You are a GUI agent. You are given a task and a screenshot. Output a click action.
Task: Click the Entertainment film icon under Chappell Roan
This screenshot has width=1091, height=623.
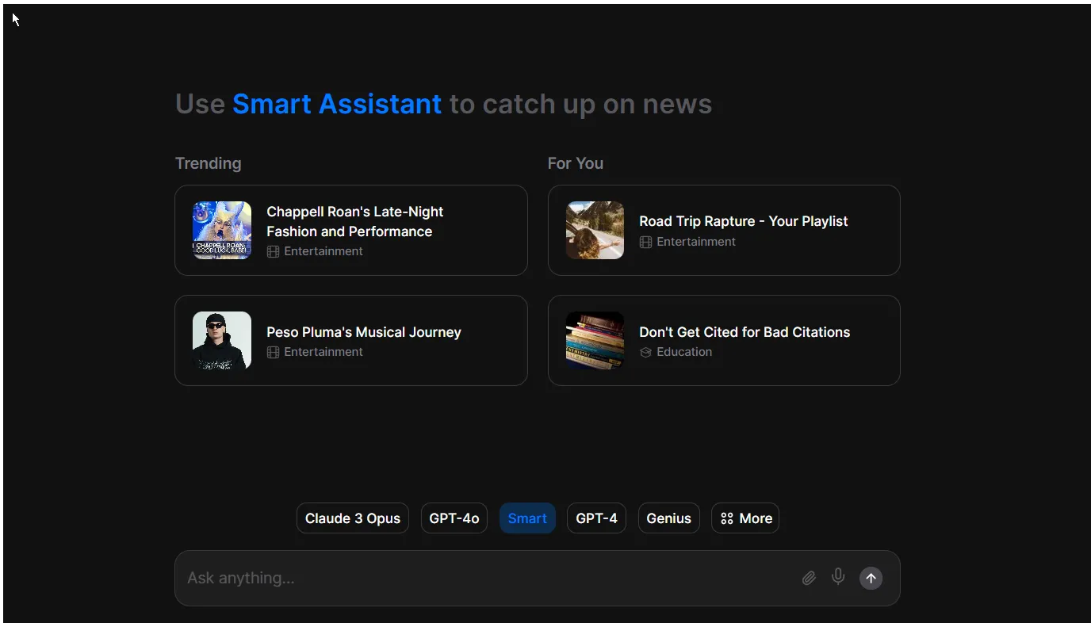click(x=273, y=251)
